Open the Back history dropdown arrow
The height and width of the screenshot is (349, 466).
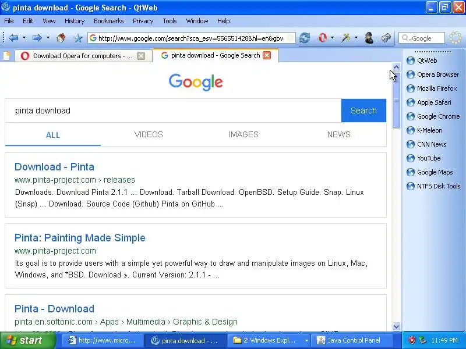pos(24,38)
